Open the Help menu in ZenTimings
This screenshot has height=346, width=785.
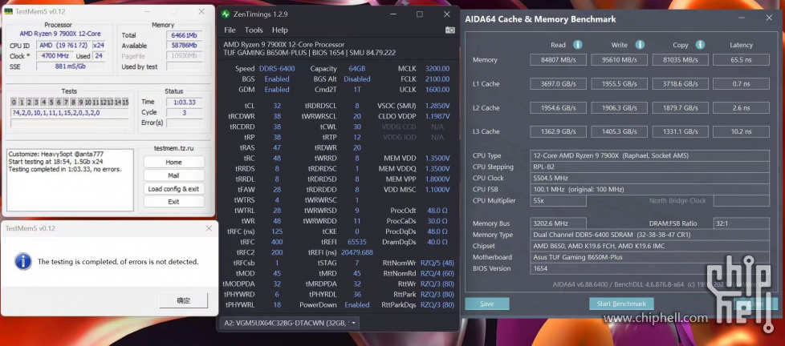280,30
